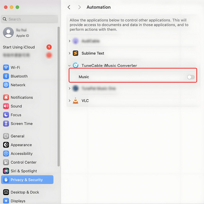Select Privacy & Security in sidebar
Viewport: 204px width, 204px height.
click(27, 180)
